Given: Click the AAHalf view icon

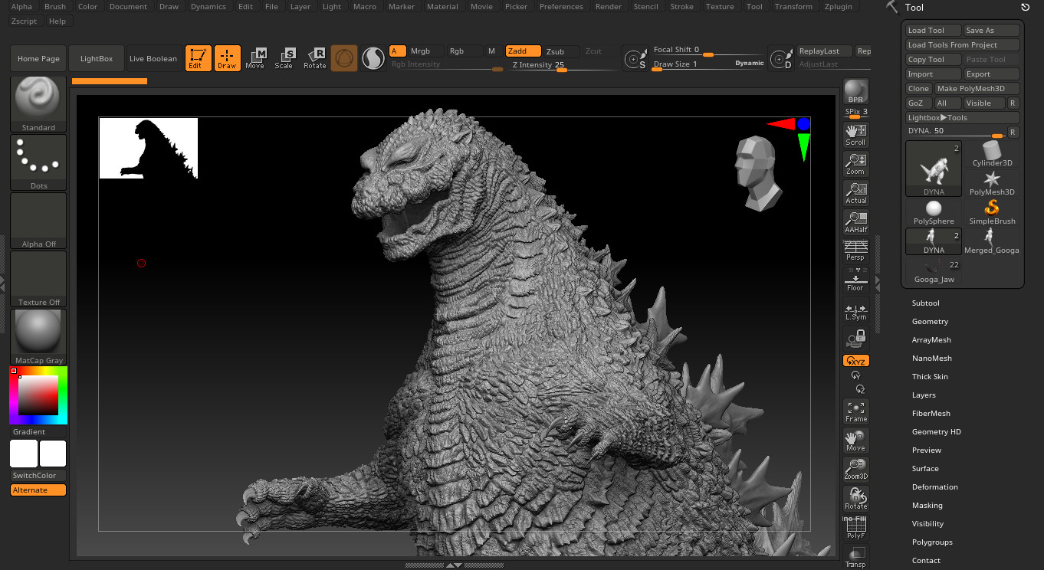Looking at the screenshot, I should tap(855, 222).
